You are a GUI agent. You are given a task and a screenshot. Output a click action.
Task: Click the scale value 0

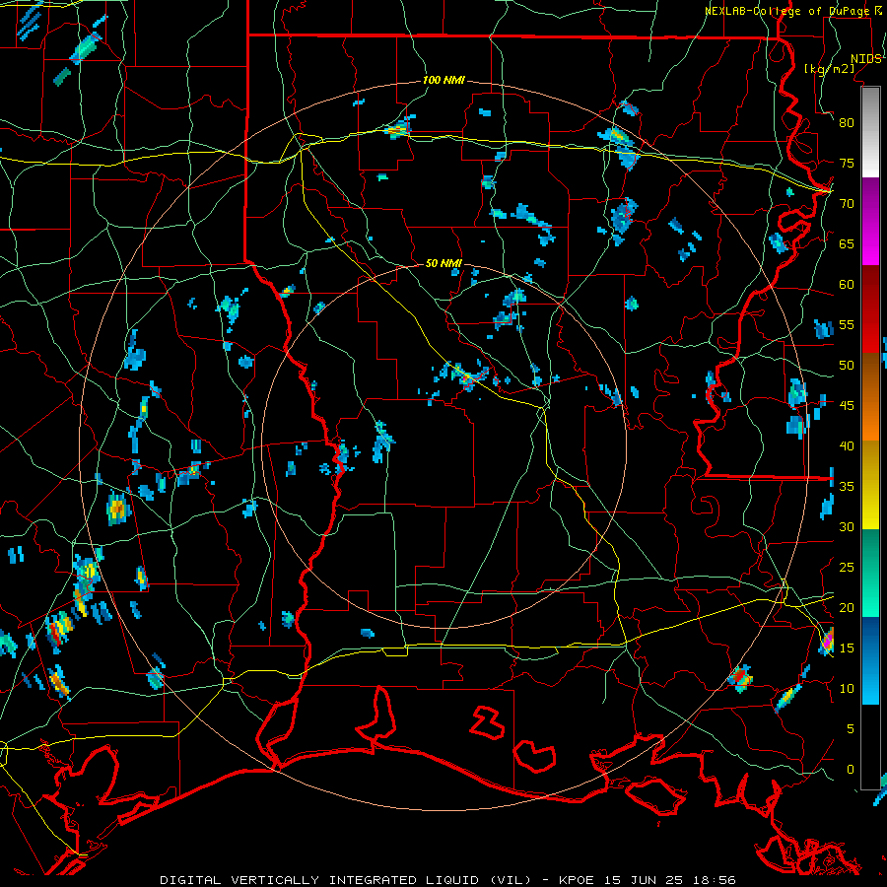coord(851,770)
